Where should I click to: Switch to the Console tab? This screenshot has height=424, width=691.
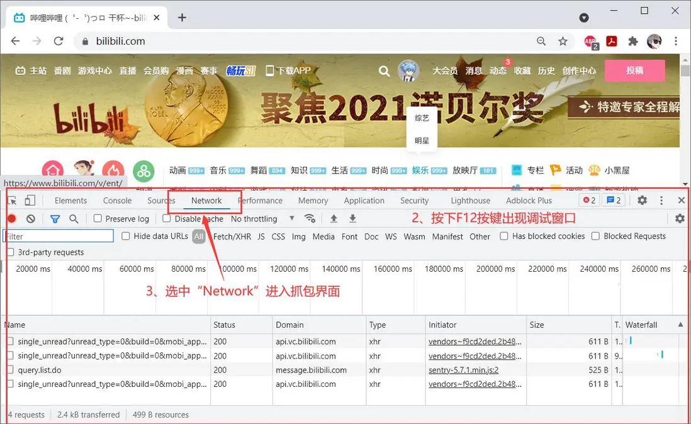click(117, 200)
